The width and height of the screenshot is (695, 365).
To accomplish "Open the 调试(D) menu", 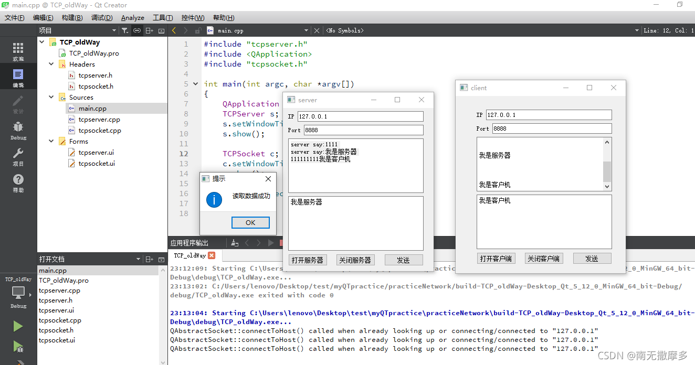I will [x=102, y=18].
